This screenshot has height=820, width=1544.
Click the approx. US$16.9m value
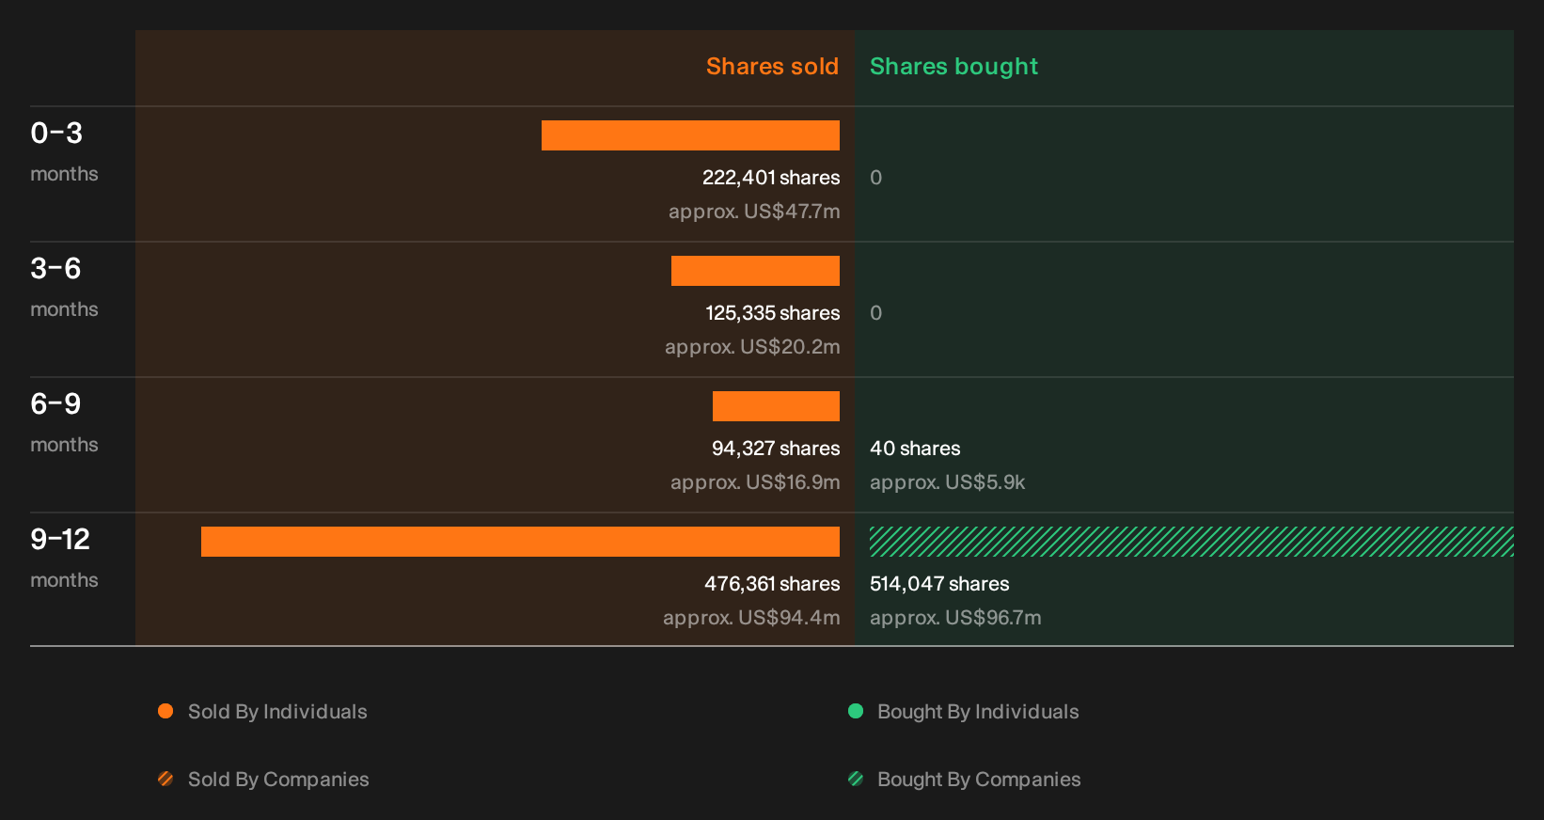tap(755, 482)
